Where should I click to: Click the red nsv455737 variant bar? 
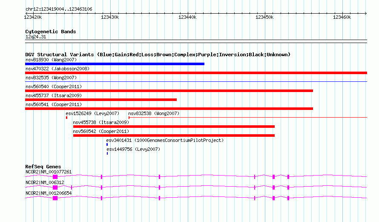(101, 100)
